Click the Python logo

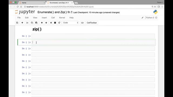(x=155, y=12)
